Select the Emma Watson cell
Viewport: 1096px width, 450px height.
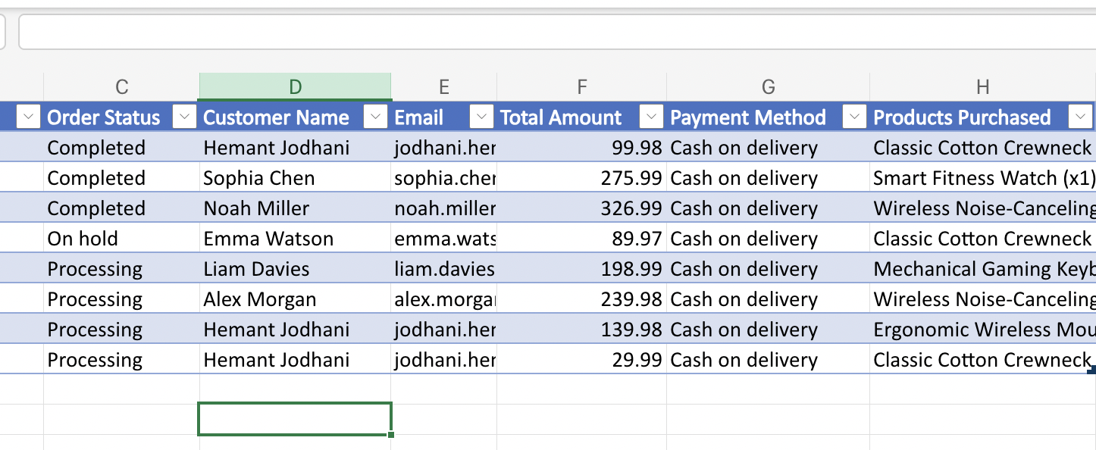pyautogui.click(x=295, y=239)
